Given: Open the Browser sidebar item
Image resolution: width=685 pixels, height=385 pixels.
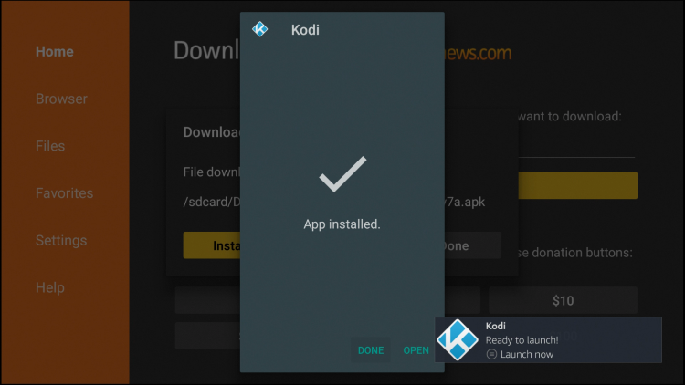Looking at the screenshot, I should click(x=61, y=99).
